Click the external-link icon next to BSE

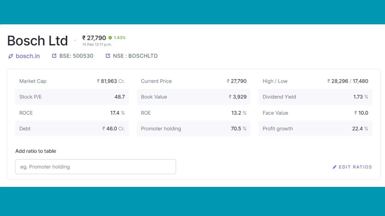point(54,56)
